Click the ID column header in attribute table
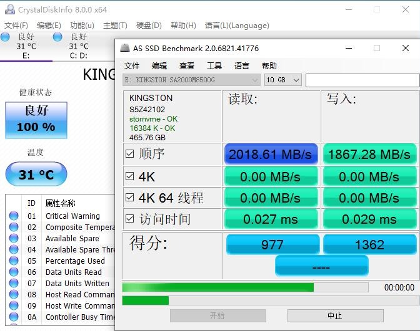The height and width of the screenshot is (331, 420). [x=31, y=203]
